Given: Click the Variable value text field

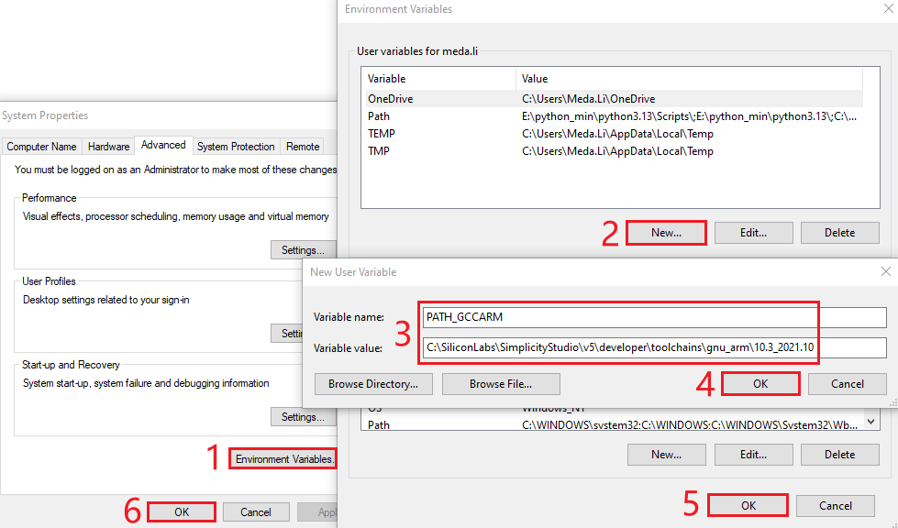Looking at the screenshot, I should point(654,347).
